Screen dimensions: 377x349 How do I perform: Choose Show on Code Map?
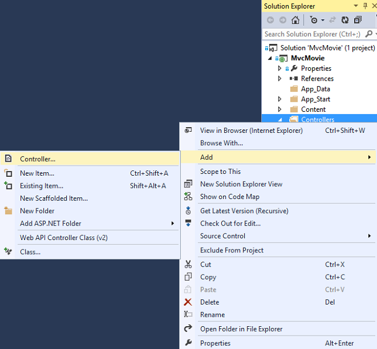click(278, 197)
